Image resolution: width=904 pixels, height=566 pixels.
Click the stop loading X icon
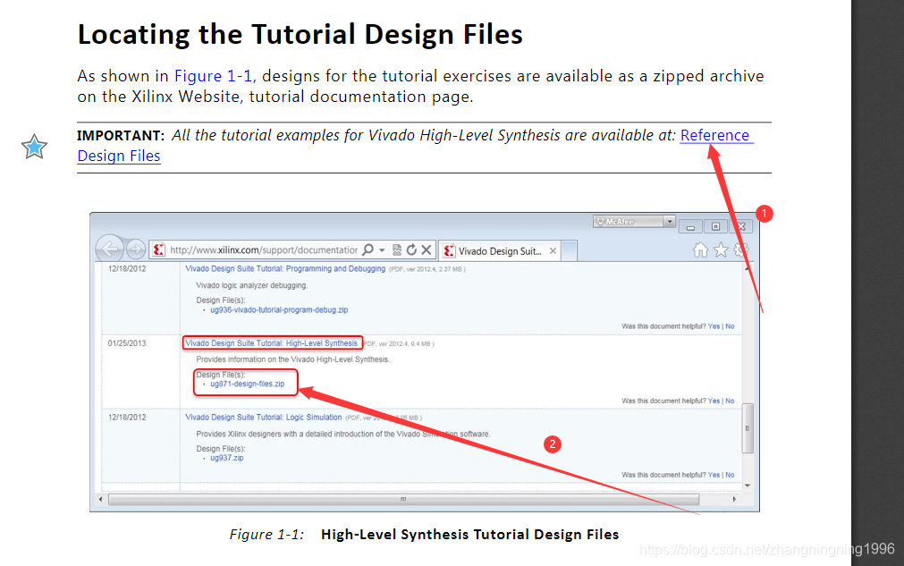[426, 249]
